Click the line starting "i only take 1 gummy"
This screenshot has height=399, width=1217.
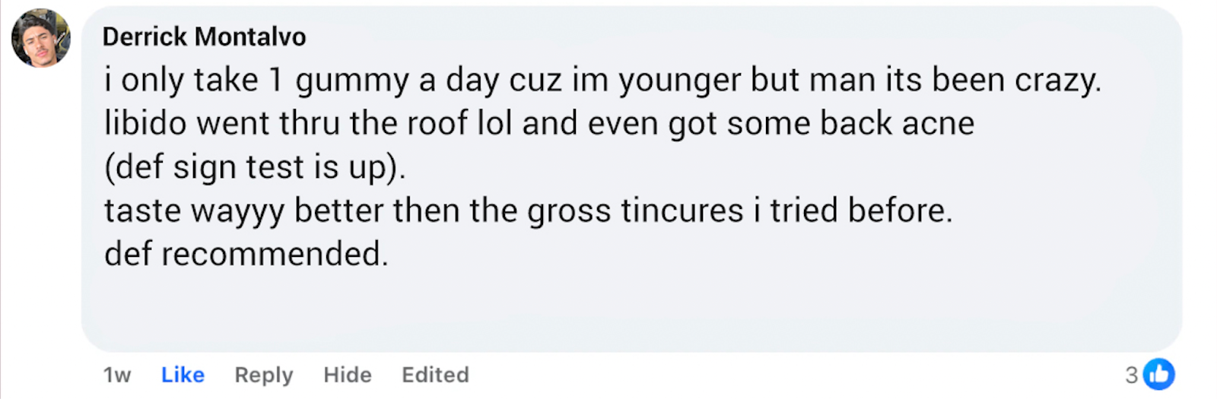602,81
